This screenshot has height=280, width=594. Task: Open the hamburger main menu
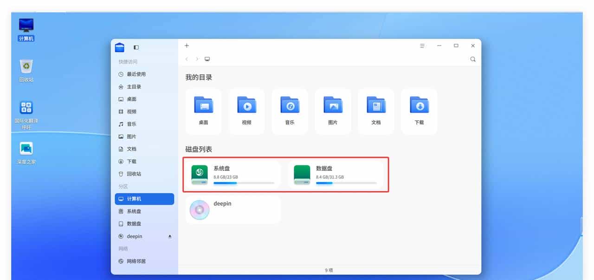click(x=422, y=46)
